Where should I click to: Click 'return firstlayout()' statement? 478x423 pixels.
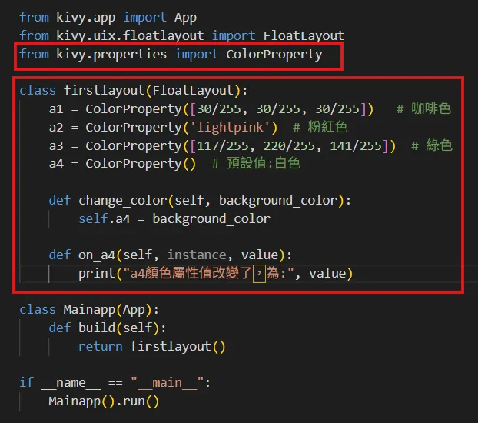pos(152,346)
